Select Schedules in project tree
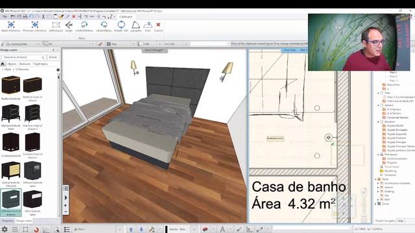Image resolution: width=415 pixels, height=233 pixels. tap(390, 175)
